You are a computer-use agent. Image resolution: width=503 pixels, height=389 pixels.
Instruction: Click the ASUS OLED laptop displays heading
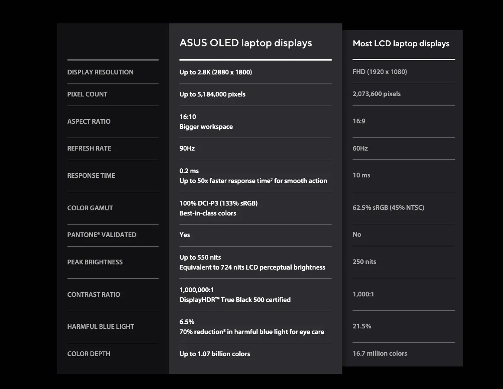point(245,43)
